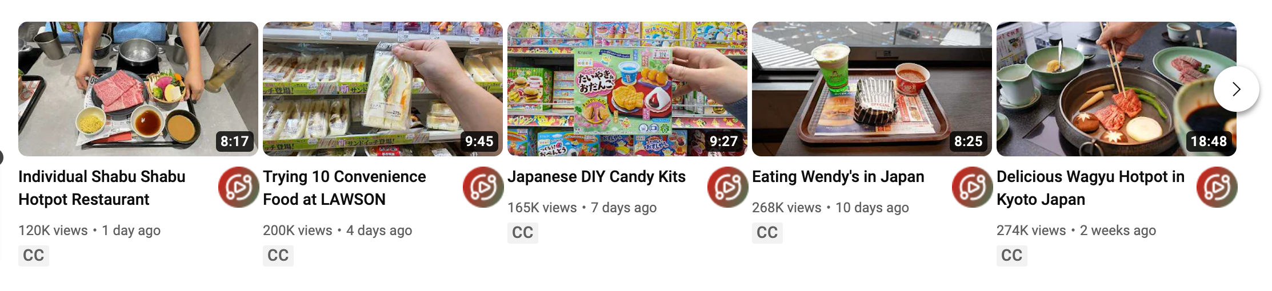Click the next arrow to show more videos
The image size is (1272, 291).
pos(1236,89)
